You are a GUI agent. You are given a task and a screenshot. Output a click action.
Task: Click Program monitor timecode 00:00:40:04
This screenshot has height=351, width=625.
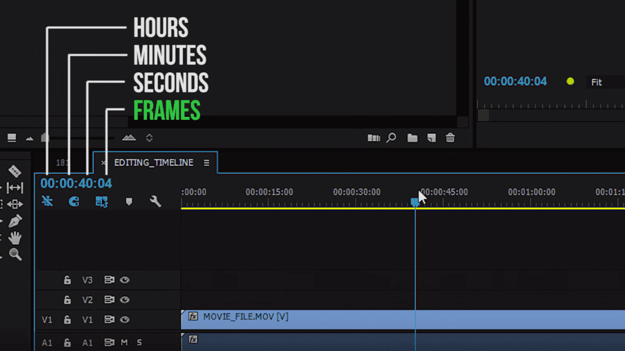(x=515, y=81)
